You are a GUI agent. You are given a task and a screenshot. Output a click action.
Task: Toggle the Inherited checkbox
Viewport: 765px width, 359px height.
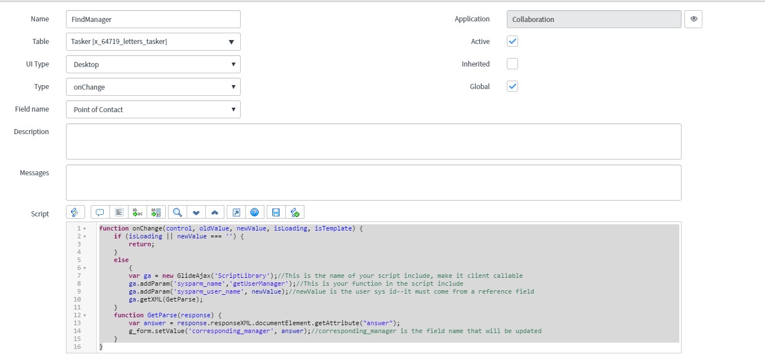point(512,64)
